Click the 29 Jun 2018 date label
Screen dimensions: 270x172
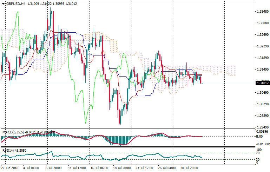10,168
